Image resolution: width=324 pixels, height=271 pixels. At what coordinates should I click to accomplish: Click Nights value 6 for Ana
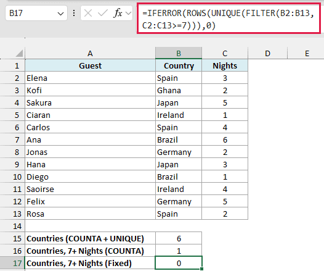tap(225, 140)
